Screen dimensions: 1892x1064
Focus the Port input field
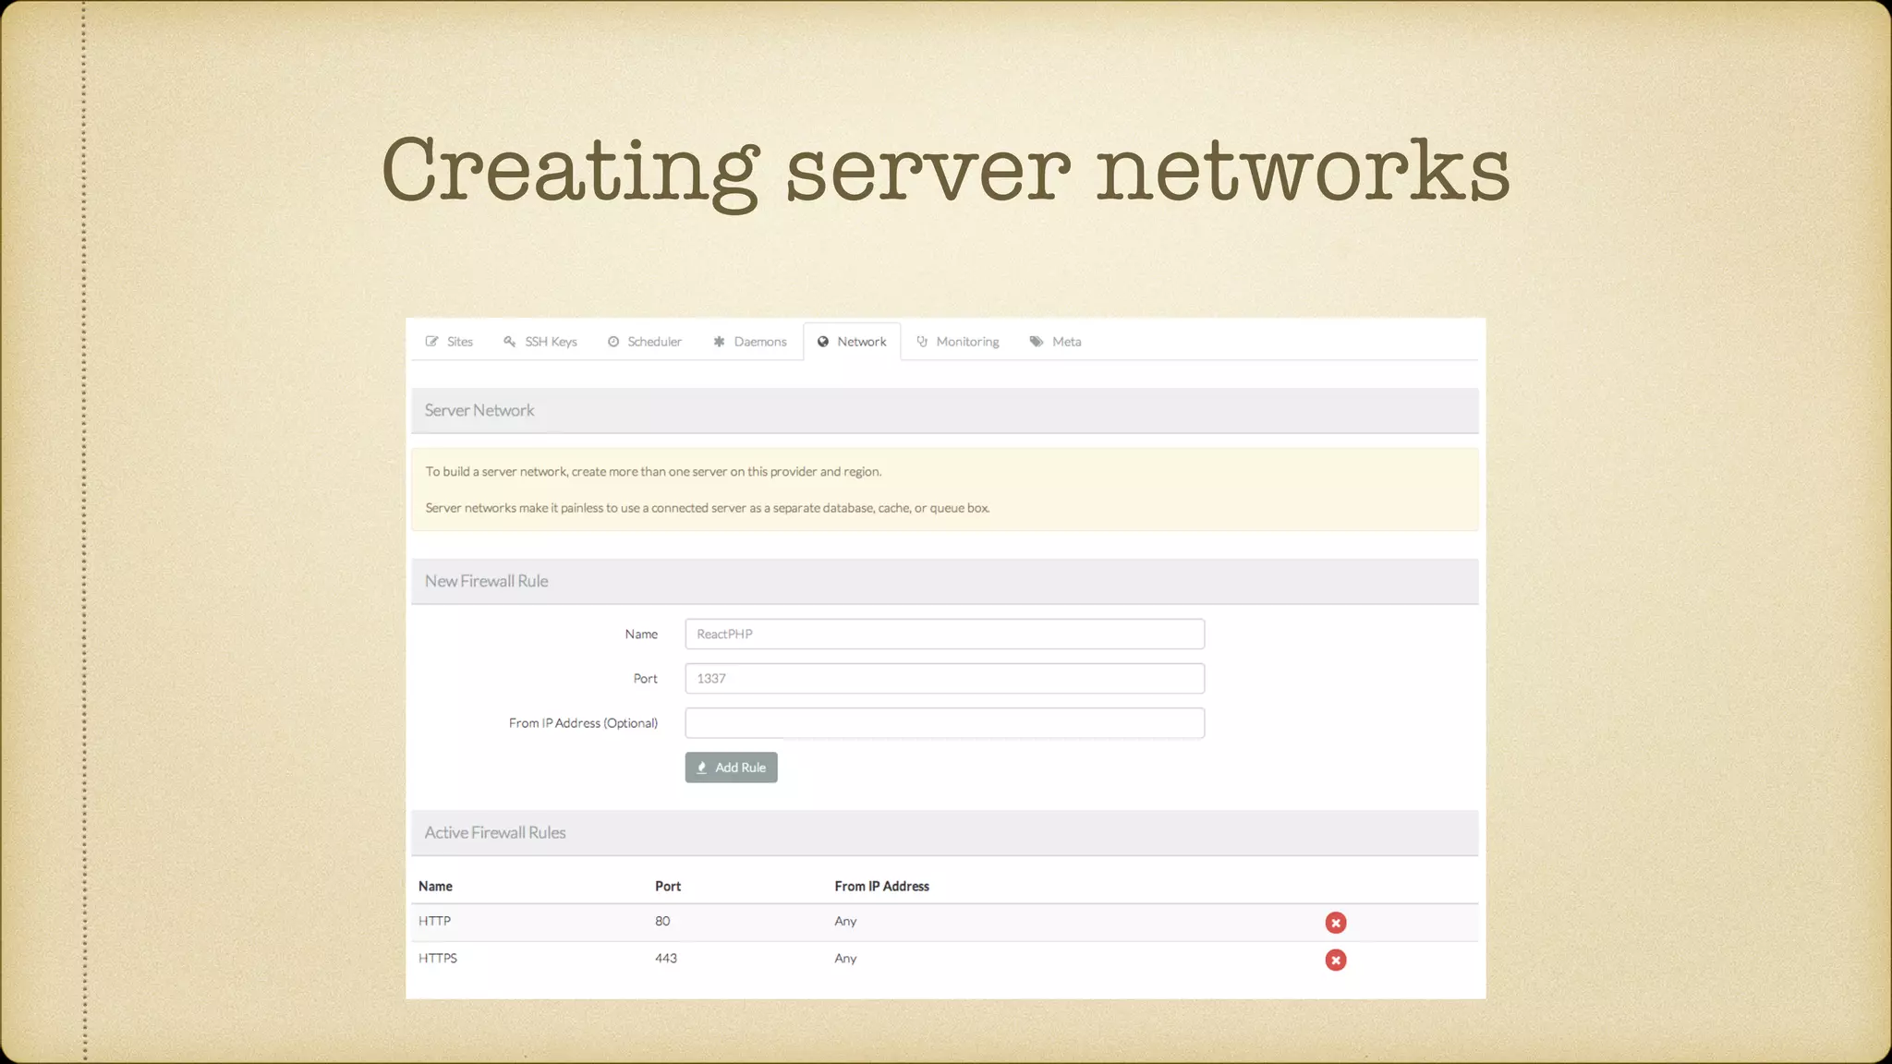tap(944, 679)
